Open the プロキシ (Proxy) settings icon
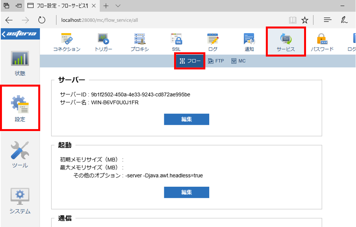 [x=140, y=42]
